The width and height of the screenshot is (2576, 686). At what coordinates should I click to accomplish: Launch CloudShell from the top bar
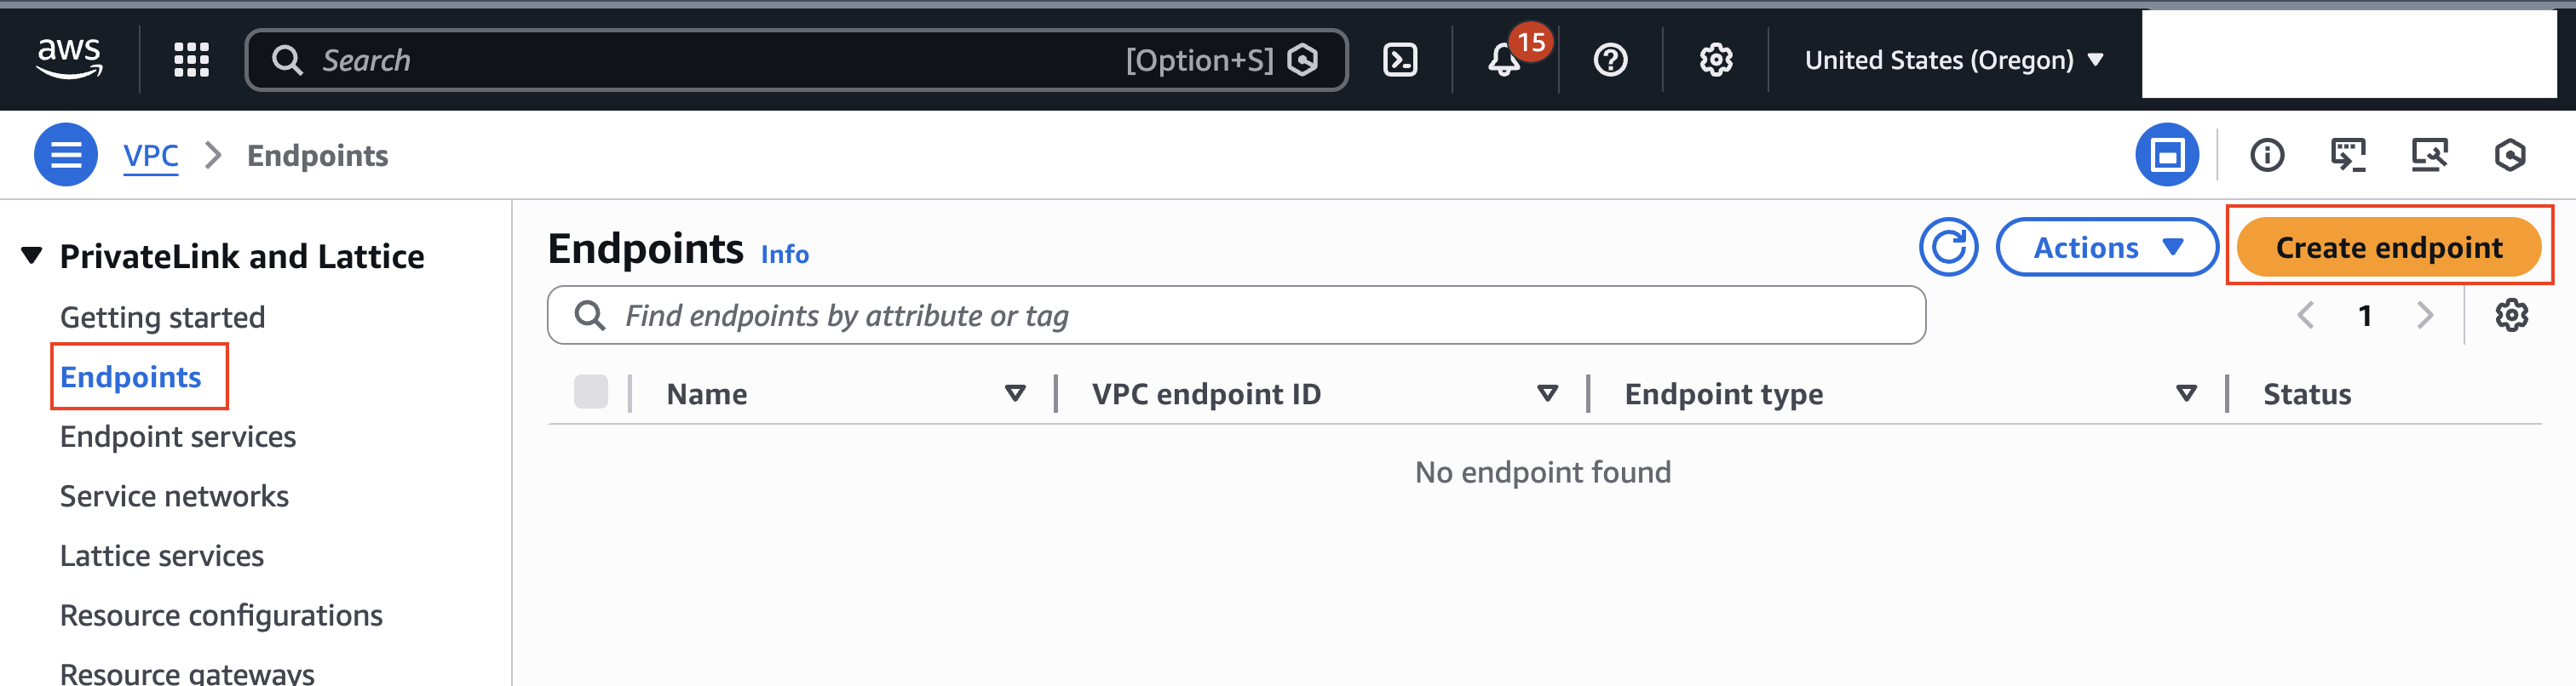click(x=1401, y=59)
